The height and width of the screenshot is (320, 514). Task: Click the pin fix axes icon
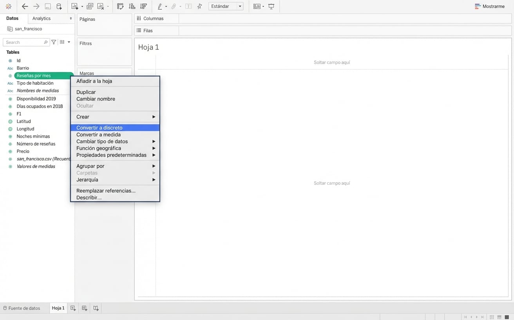pos(200,6)
